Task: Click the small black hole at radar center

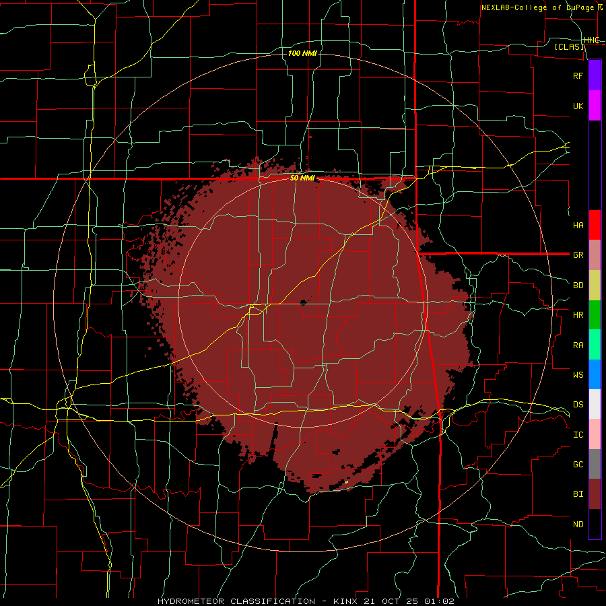Action: 303,302
